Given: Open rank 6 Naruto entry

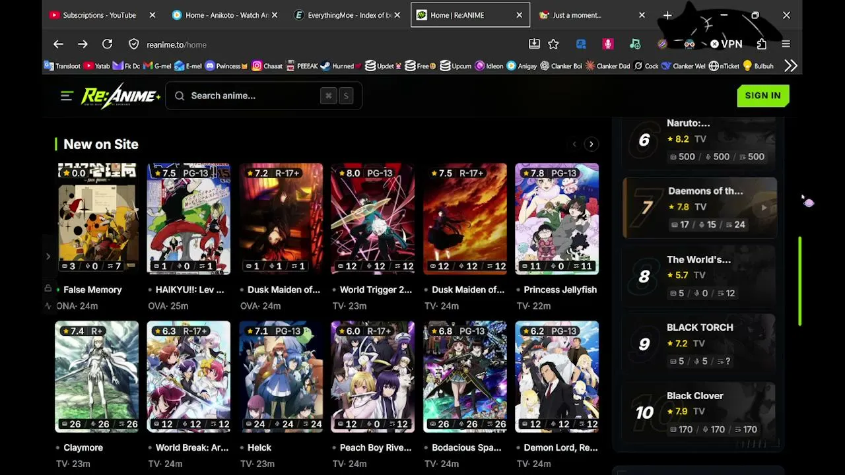Looking at the screenshot, I should tap(700, 142).
